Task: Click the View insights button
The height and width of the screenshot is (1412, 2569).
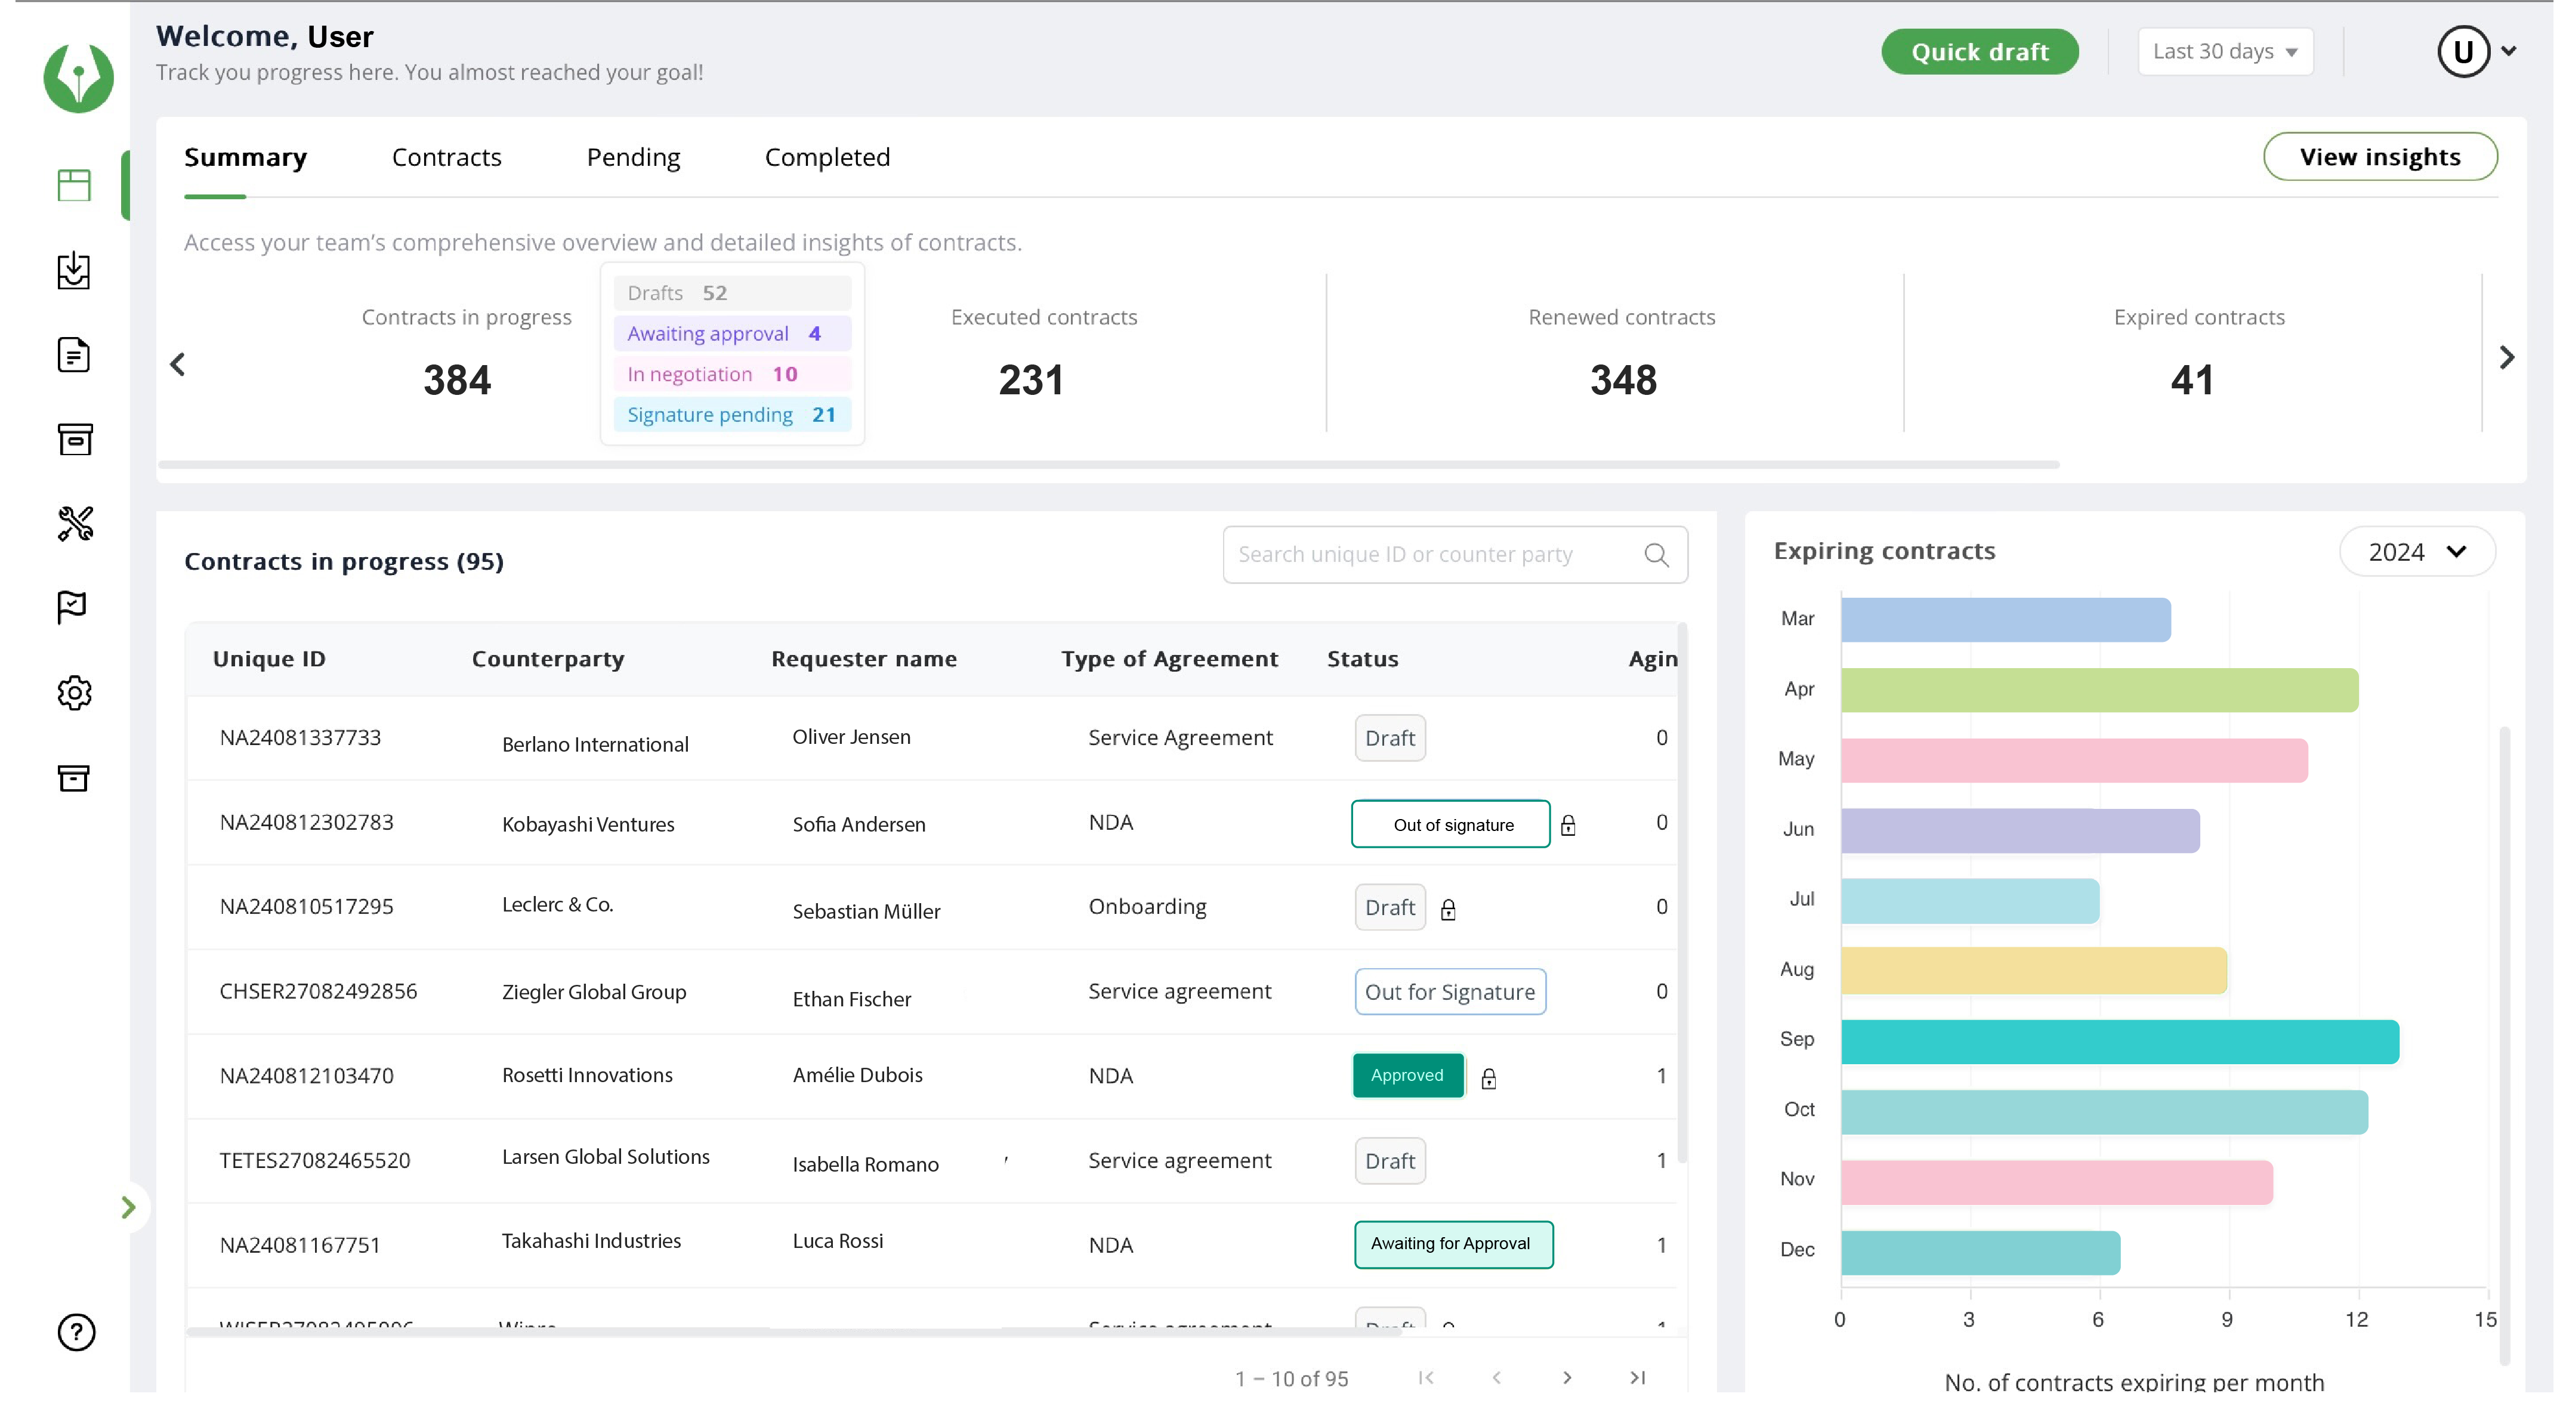Action: point(2379,156)
